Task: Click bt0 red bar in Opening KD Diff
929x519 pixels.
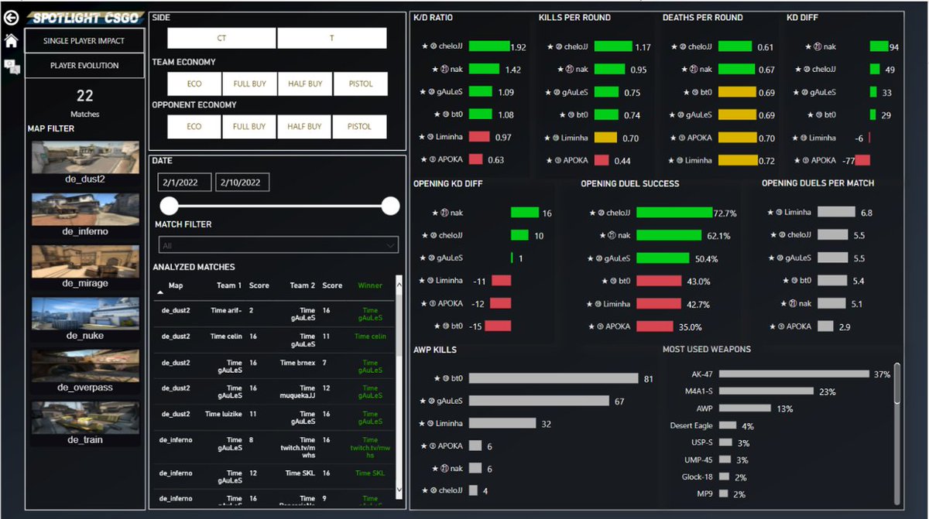Action: (498, 326)
